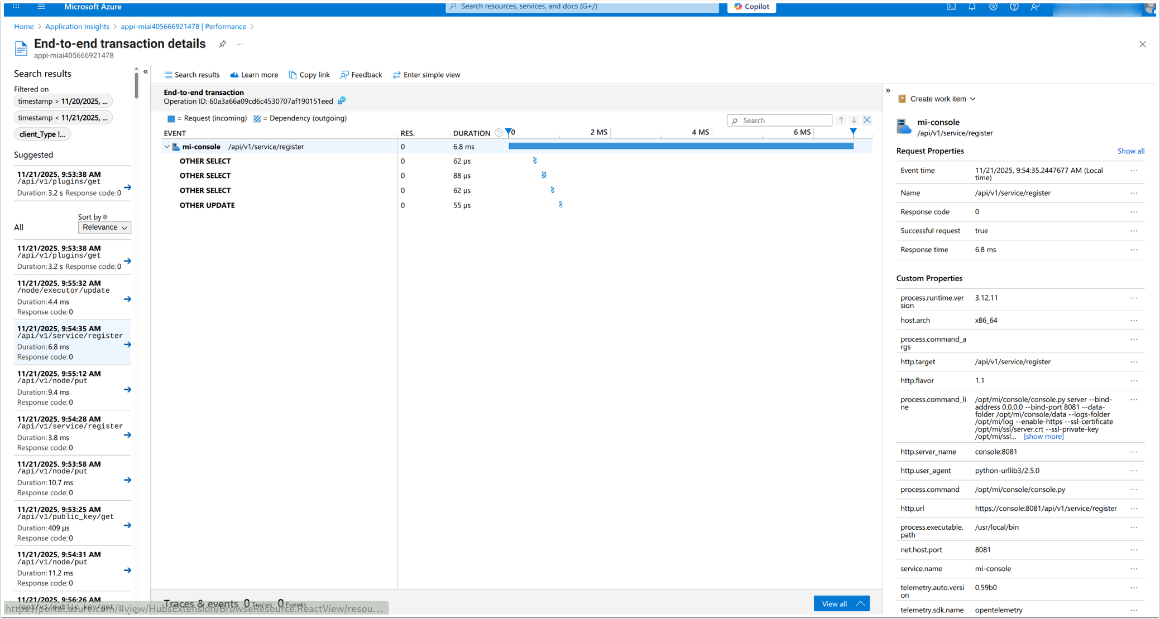Screen dimensions: 1160x619
Task: Collapse the search results pane chevron
Action: [x=146, y=72]
